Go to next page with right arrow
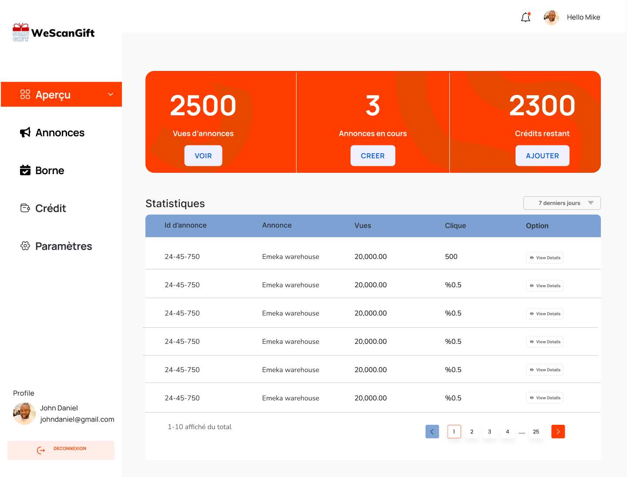The image size is (627, 477). pyautogui.click(x=558, y=432)
